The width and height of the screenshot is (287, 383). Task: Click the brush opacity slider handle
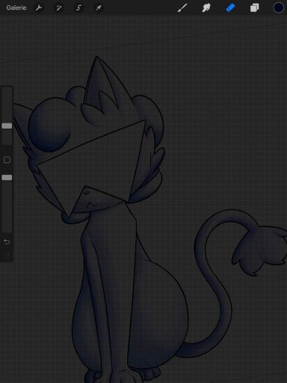click(x=7, y=177)
